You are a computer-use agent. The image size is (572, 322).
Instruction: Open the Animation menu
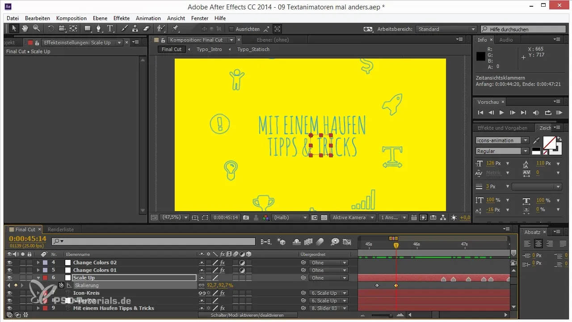point(148,18)
